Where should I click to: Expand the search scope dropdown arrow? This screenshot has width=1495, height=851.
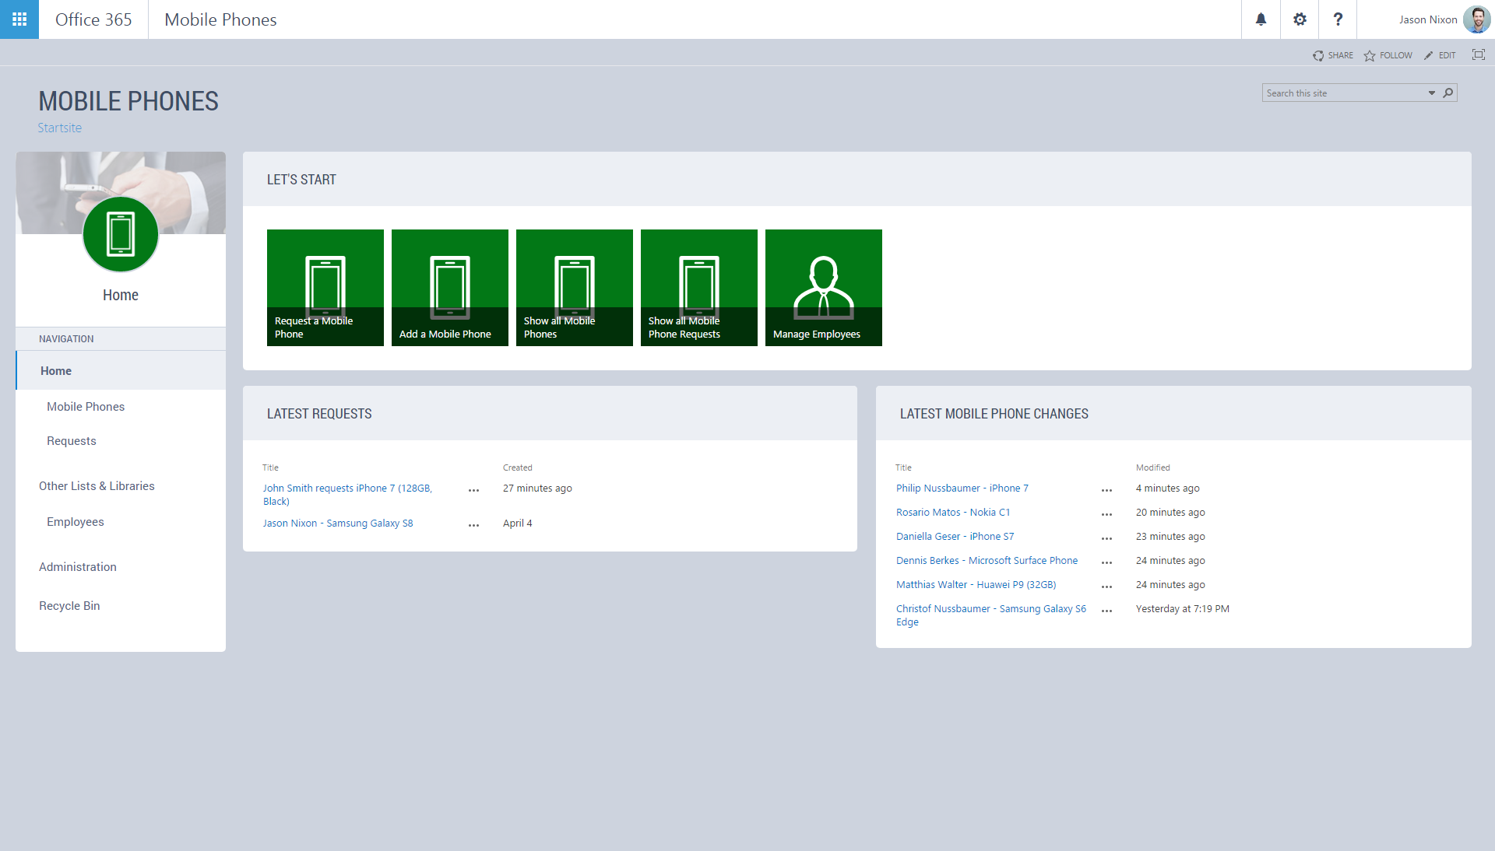[1432, 93]
